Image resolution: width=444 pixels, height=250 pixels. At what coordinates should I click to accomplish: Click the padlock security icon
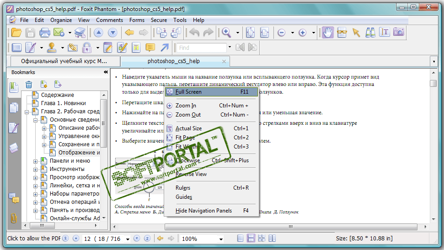pos(86,48)
